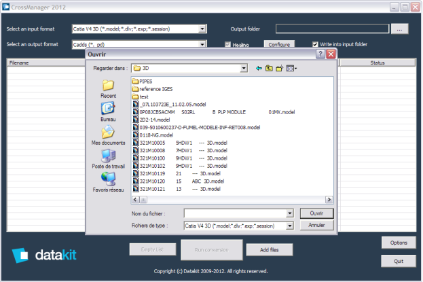Screen dimensions: 423x282
Task: Click the file list scroll right arrow
Action: (329, 200)
